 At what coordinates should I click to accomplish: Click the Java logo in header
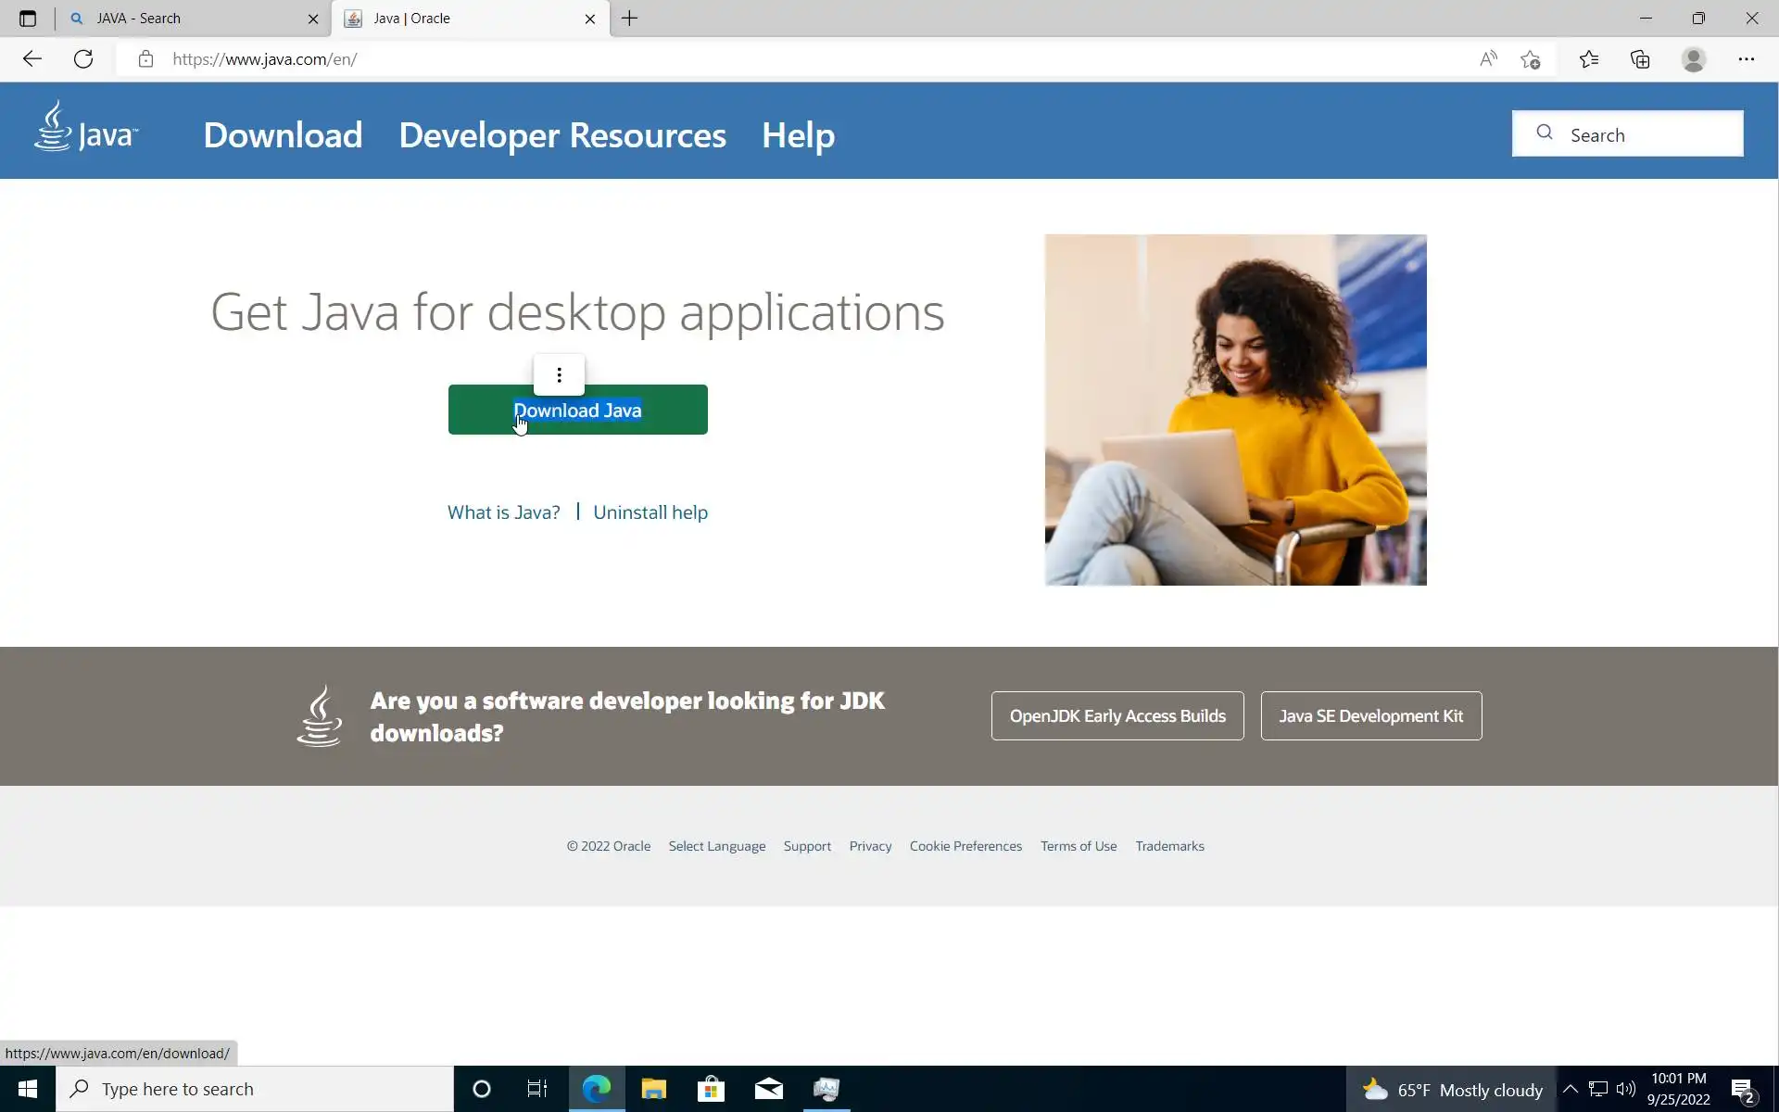[85, 128]
